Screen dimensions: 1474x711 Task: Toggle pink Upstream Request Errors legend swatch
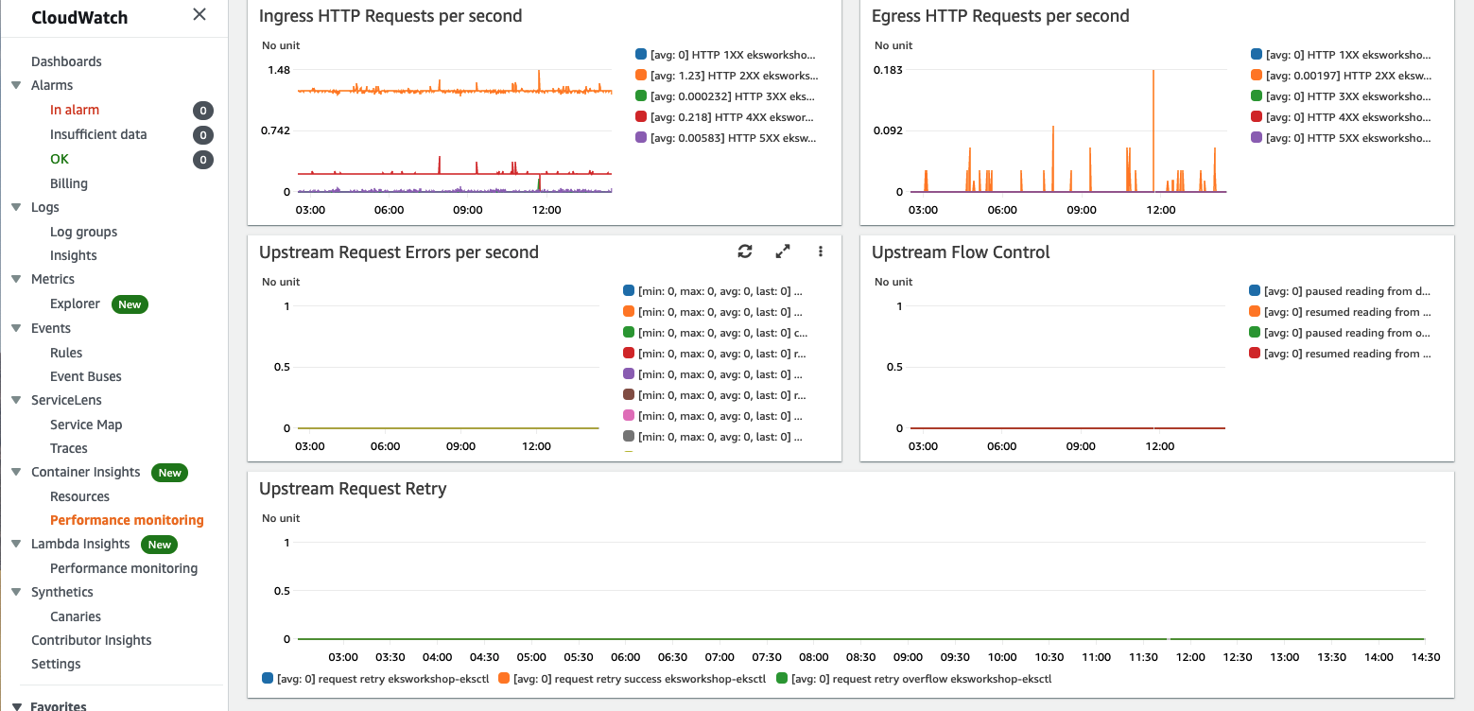(629, 416)
